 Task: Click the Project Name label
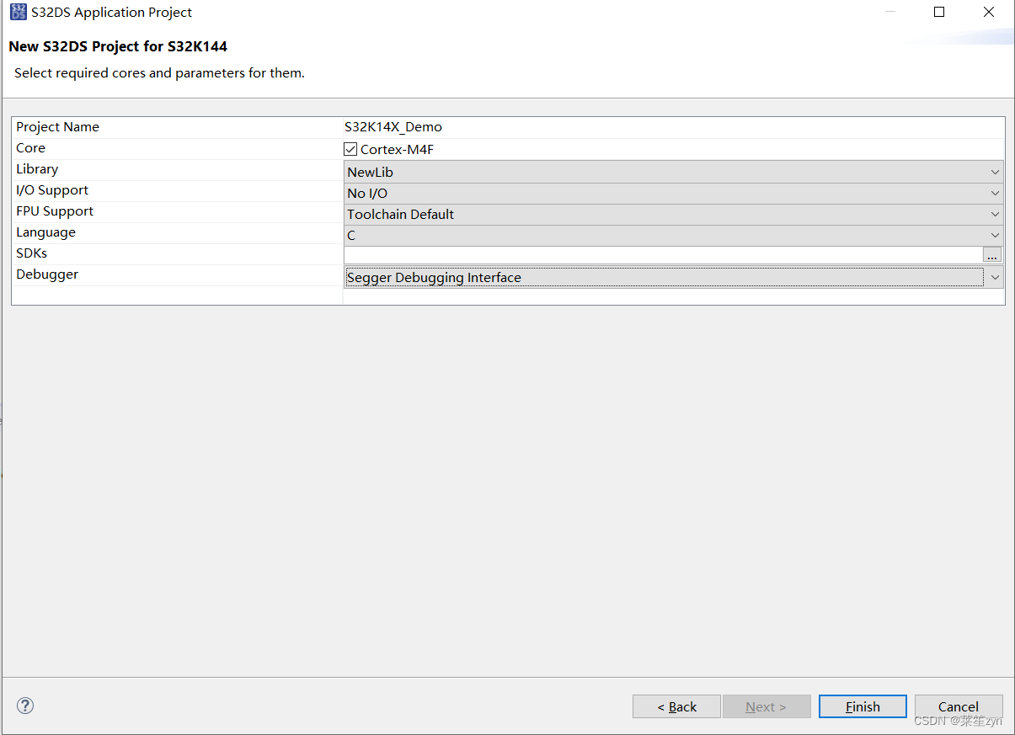click(57, 127)
